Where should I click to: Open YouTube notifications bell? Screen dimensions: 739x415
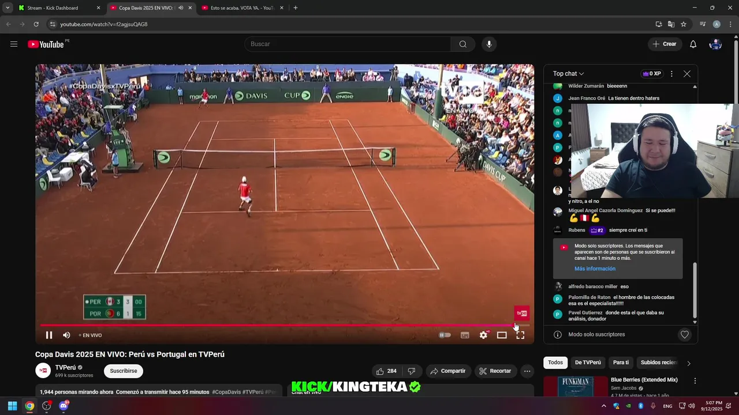tap(693, 44)
